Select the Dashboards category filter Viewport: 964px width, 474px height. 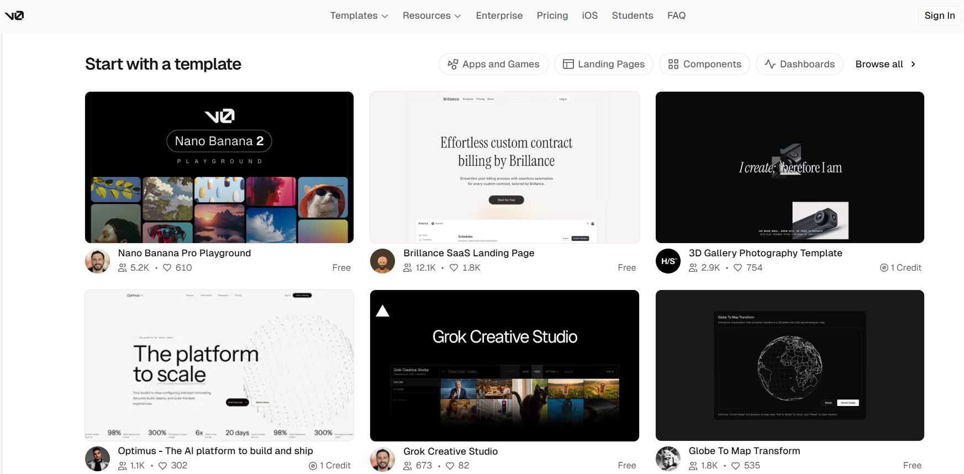click(x=799, y=64)
